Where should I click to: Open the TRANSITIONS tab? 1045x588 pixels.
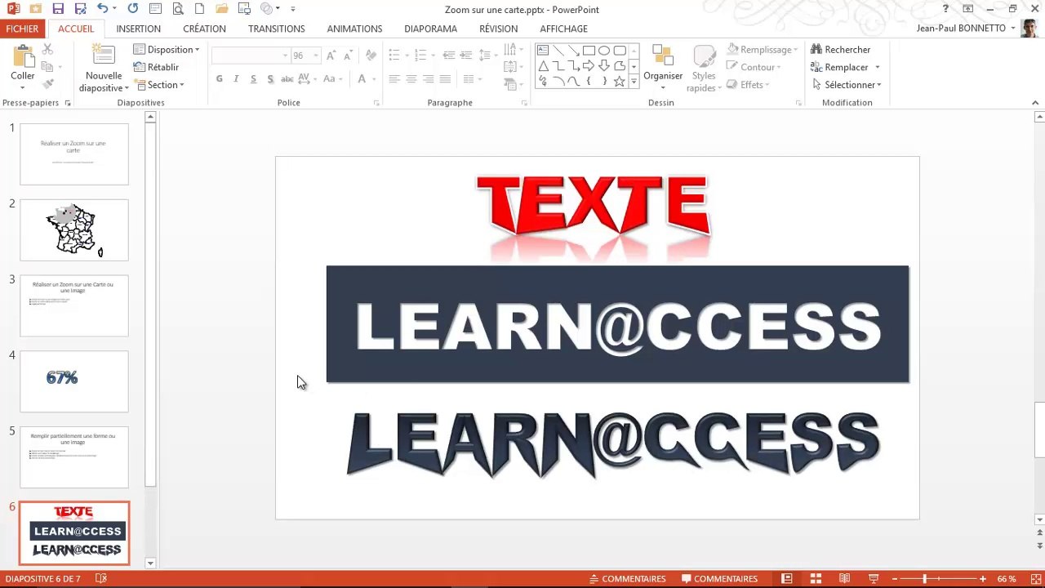click(277, 29)
